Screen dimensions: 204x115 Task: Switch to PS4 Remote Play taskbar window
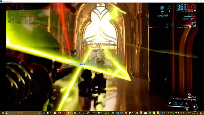pyautogui.click(x=164, y=113)
